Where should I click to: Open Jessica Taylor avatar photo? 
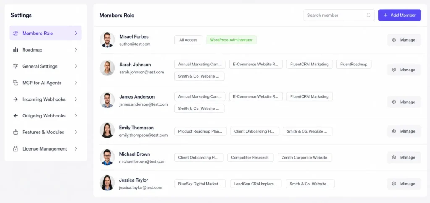(x=107, y=183)
